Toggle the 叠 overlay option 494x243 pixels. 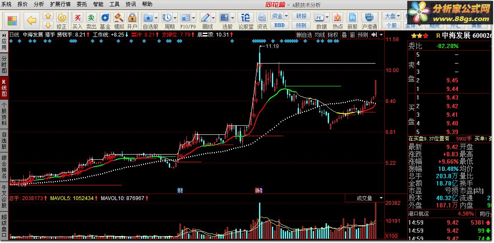tap(345, 35)
